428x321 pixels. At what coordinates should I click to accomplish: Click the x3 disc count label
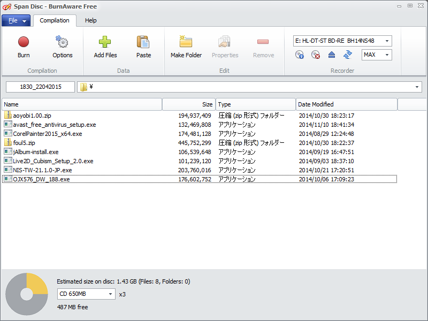coord(123,294)
